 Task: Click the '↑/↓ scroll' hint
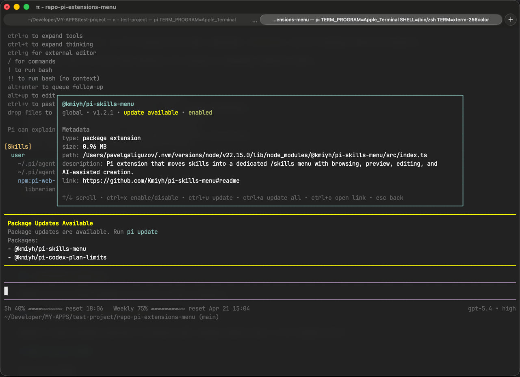point(79,198)
